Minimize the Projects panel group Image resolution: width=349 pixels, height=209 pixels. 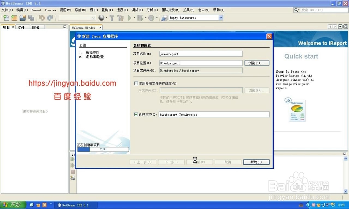pos(65,27)
